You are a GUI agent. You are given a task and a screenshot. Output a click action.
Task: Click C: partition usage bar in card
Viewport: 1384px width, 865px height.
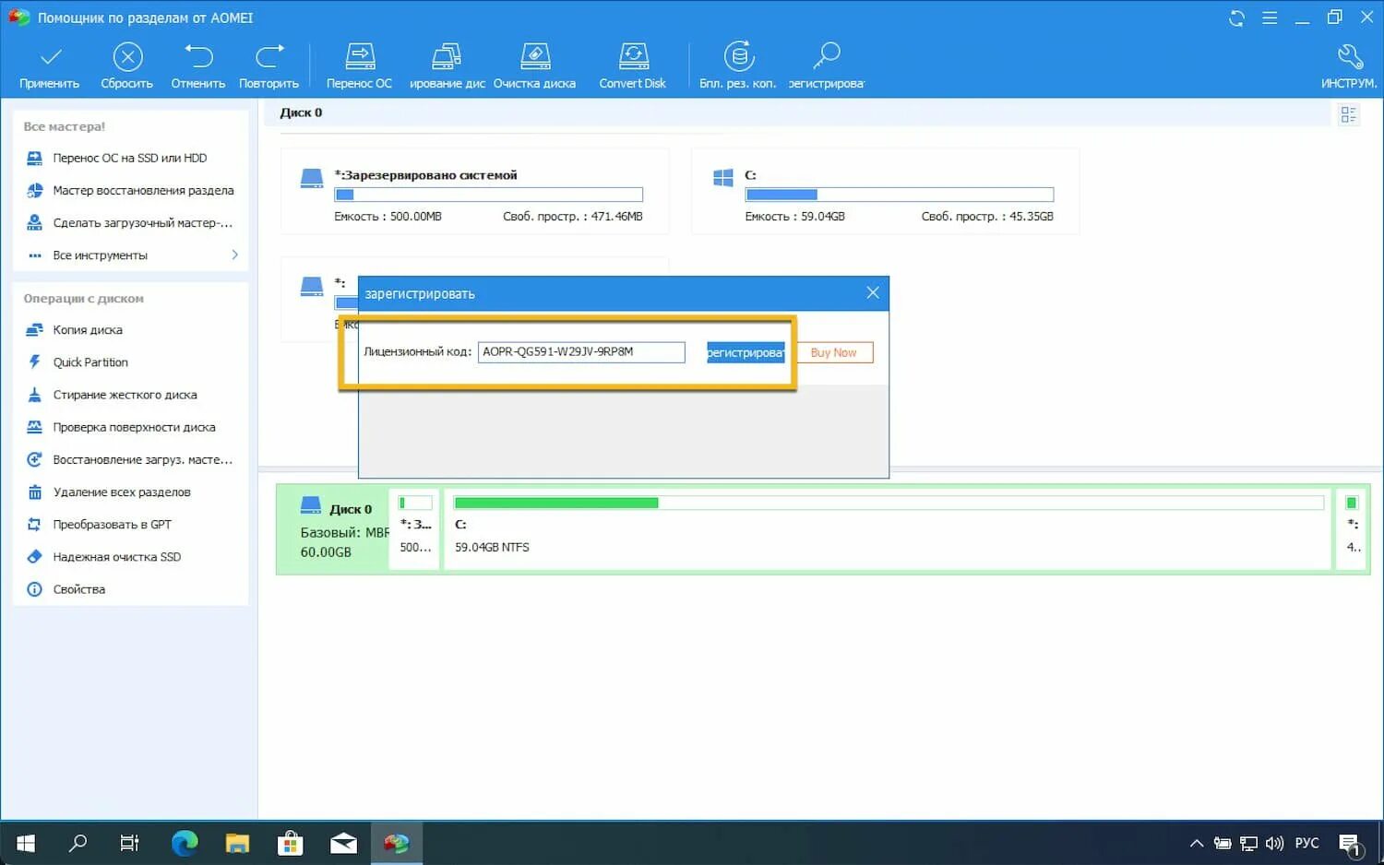pyautogui.click(x=899, y=195)
